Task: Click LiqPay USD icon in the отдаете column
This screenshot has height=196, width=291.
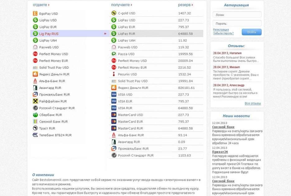Action: tap(35, 20)
